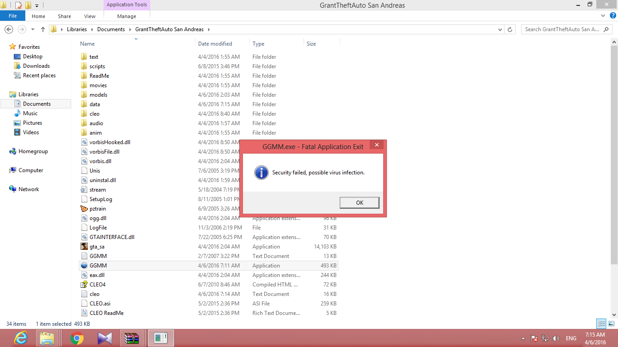Open Music library in navigation pane
The height and width of the screenshot is (347, 618).
point(30,113)
